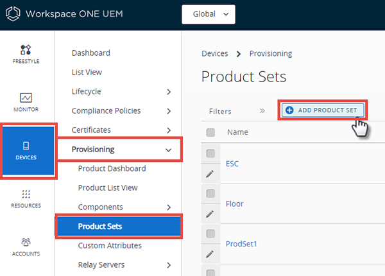Check the box for the ESC row
This screenshot has width=385, height=276.
tap(210, 153)
